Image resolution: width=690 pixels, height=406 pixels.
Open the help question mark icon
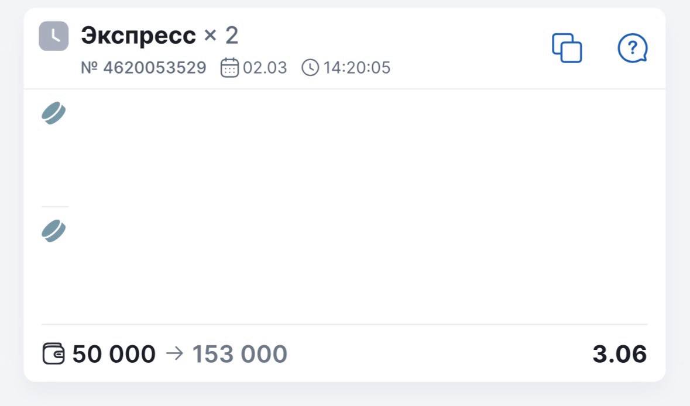point(633,48)
